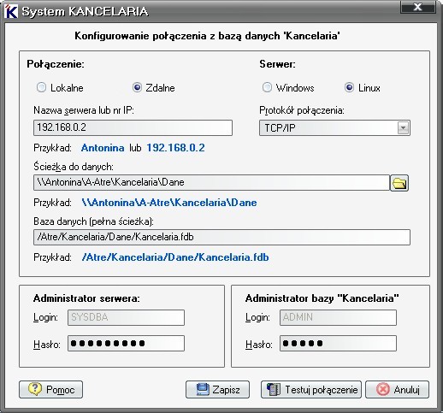
Task: Open help with the Pomoc button
Action: (x=50, y=389)
